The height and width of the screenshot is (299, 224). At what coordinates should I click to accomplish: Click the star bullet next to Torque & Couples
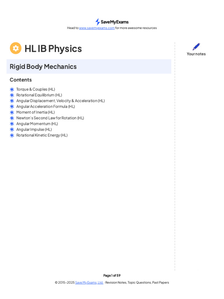[x=12, y=89]
